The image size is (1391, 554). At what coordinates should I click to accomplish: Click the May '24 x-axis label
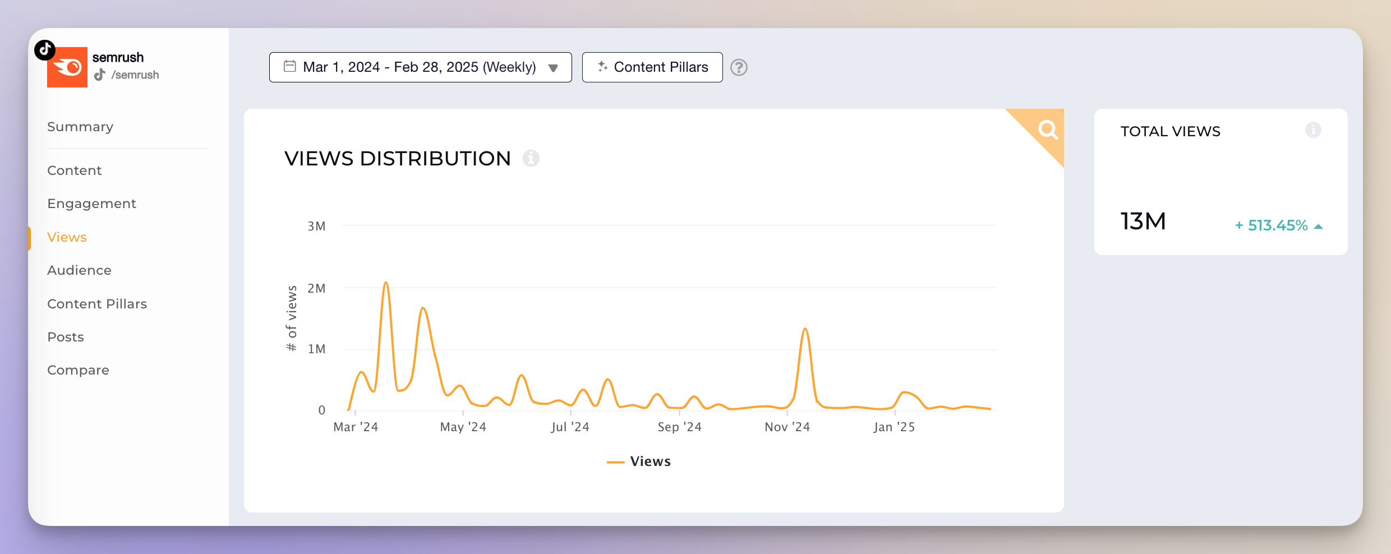click(x=463, y=427)
